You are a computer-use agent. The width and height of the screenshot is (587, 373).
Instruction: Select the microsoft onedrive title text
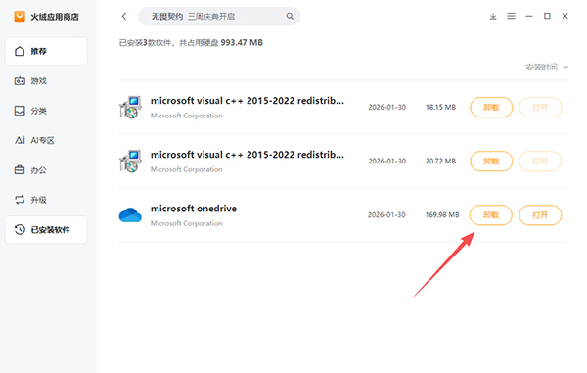coord(194,209)
